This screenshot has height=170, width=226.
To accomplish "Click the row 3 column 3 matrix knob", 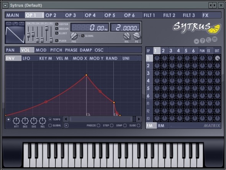I will (172, 73).
